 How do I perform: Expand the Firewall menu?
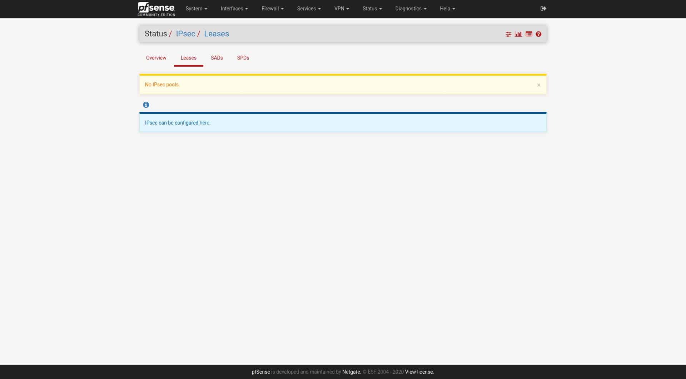[272, 9]
